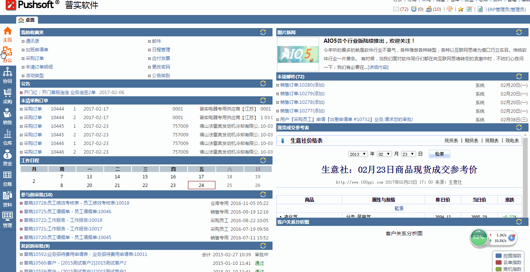Select the 总账 module in the sidebar

pos(8,177)
